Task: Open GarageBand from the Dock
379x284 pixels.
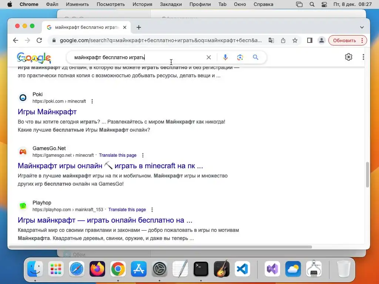Action: 222,268
